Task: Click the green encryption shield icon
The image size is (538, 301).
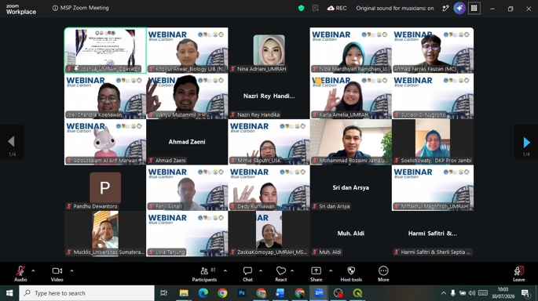Action: pos(301,8)
